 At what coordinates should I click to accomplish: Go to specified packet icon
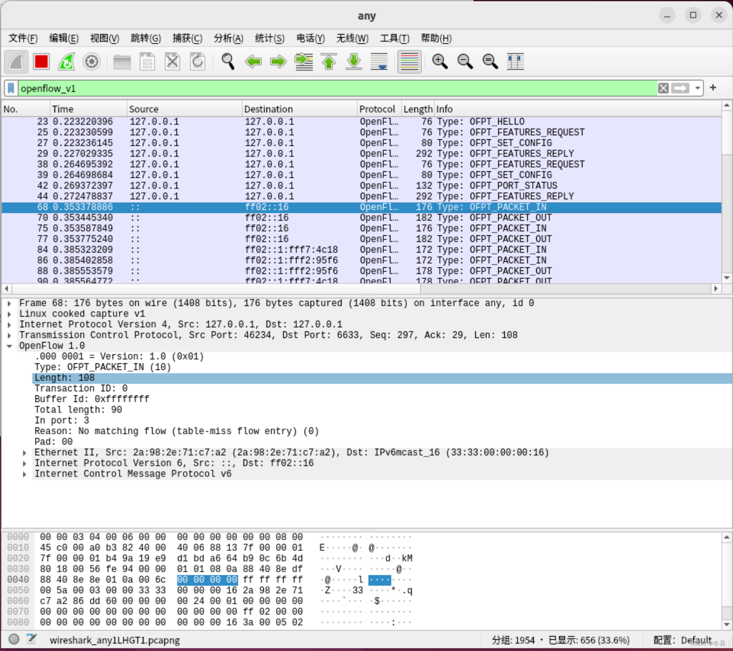(x=304, y=62)
